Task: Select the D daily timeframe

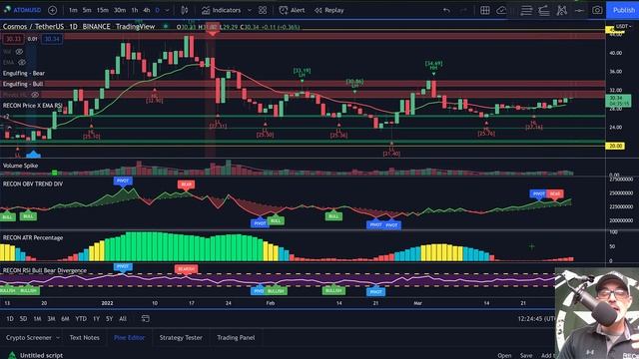Action: (x=158, y=10)
